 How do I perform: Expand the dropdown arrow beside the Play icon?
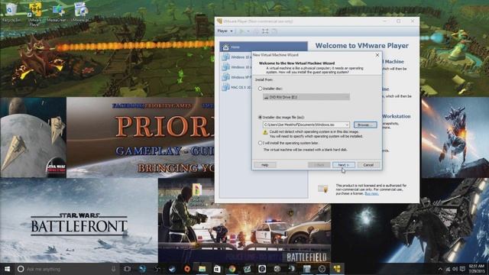click(248, 31)
